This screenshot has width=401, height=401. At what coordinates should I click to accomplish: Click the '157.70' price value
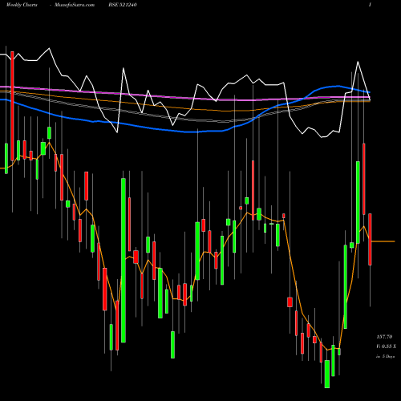pos(384,337)
